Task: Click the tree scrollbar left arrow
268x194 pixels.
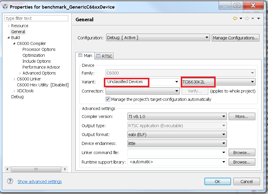Action: click(x=7, y=169)
